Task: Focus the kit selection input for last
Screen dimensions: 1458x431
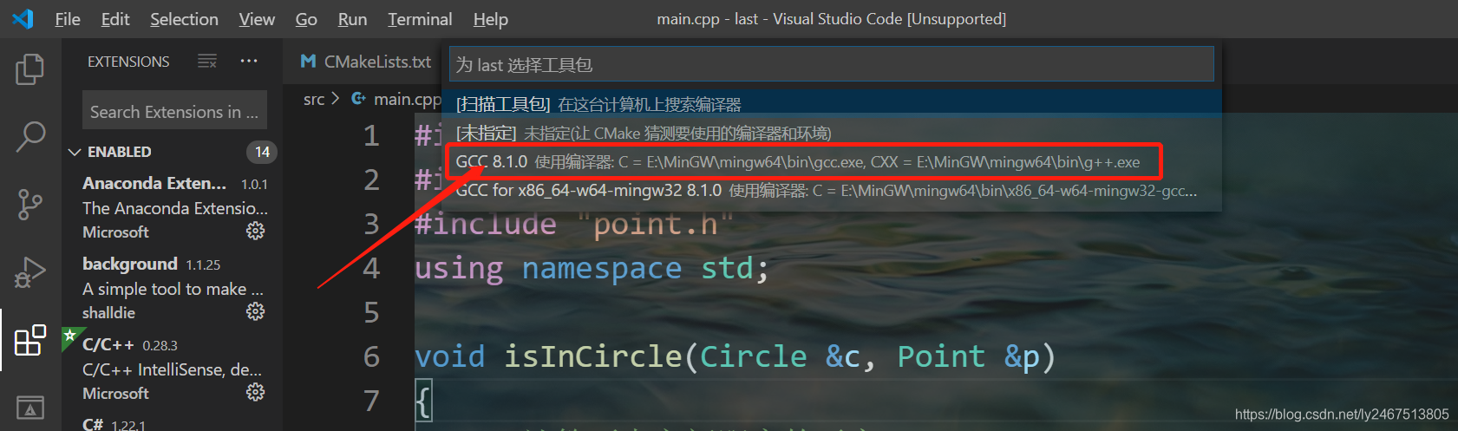Action: pyautogui.click(x=832, y=64)
